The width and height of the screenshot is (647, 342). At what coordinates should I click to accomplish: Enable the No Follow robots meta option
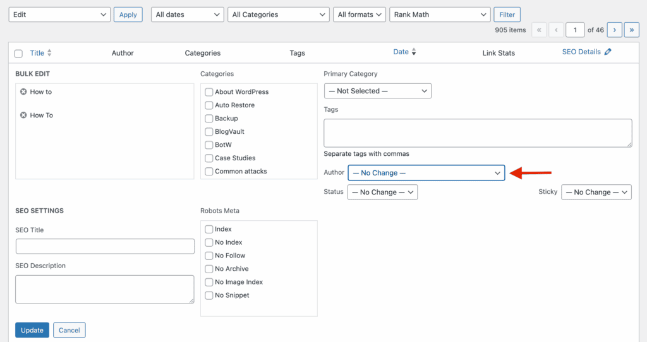(x=209, y=256)
